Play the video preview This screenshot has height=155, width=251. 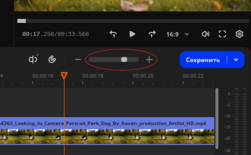132,34
